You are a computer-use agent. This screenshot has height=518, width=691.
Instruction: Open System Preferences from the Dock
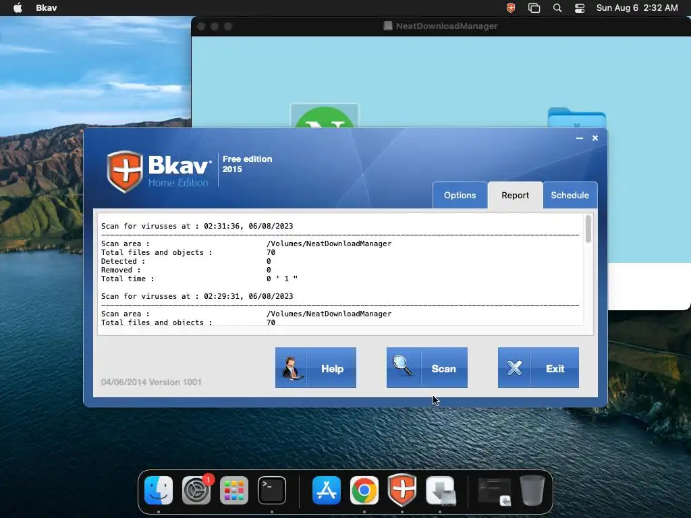tap(196, 490)
